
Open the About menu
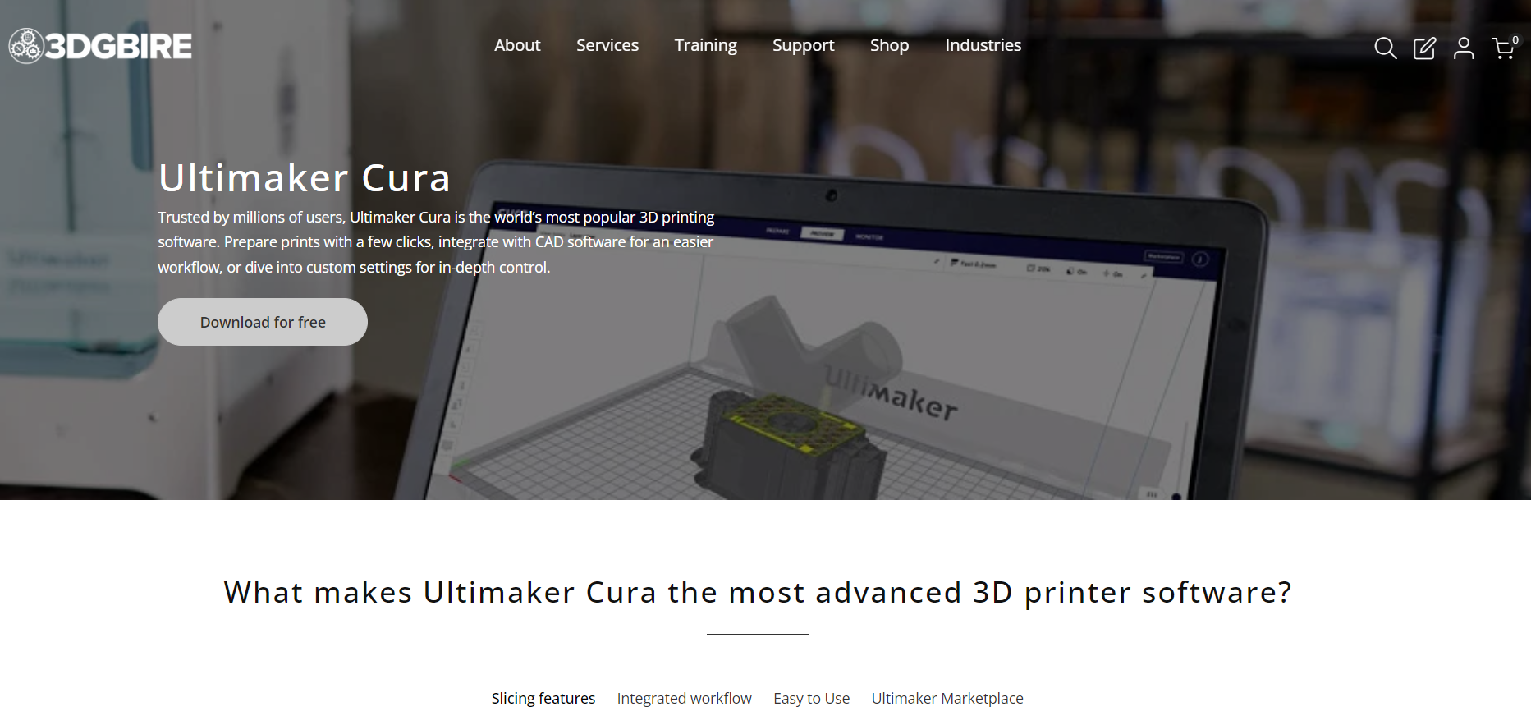(517, 45)
